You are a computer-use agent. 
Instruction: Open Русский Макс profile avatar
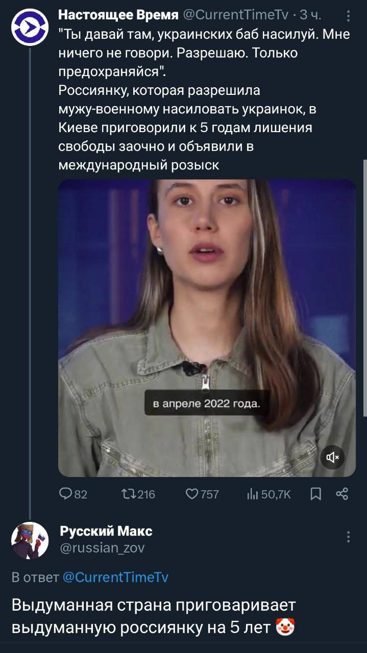(x=30, y=540)
